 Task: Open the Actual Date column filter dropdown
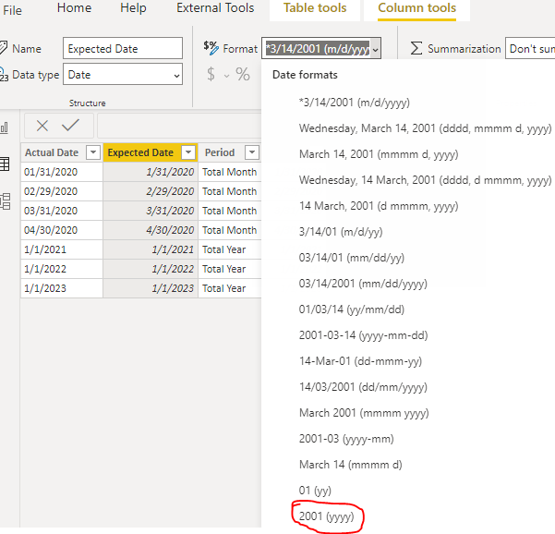[93, 152]
